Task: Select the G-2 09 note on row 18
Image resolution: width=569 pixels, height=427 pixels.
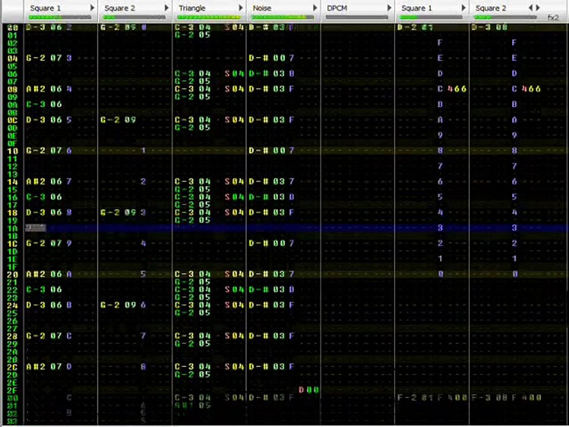Action: 119,212
